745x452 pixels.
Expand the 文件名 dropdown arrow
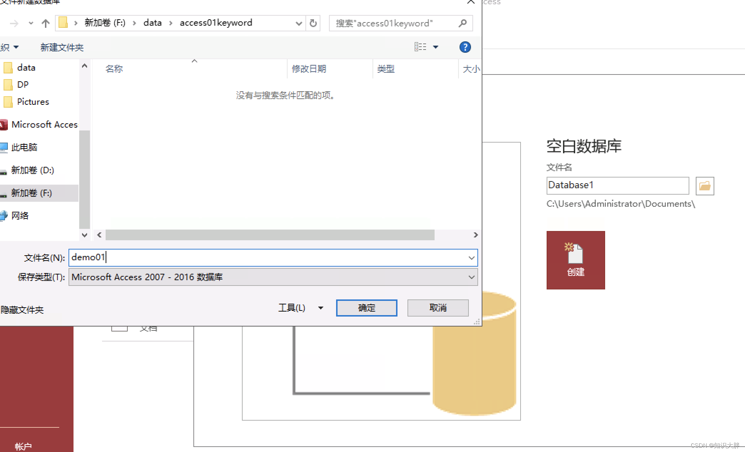click(x=471, y=258)
